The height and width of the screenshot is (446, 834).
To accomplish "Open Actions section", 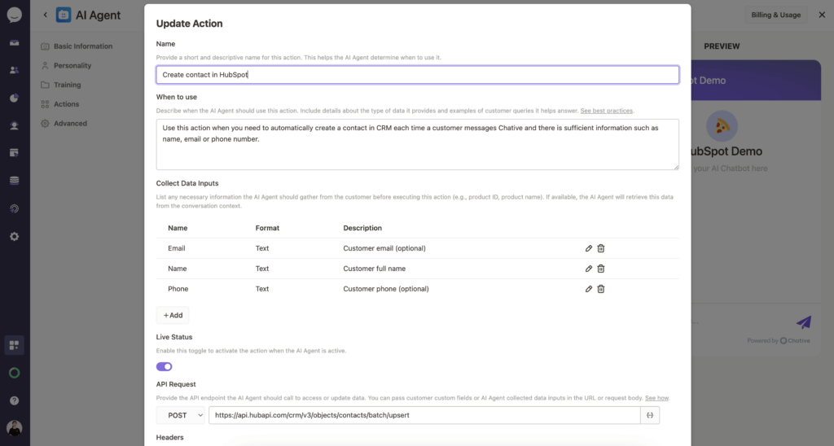I will (60, 104).
